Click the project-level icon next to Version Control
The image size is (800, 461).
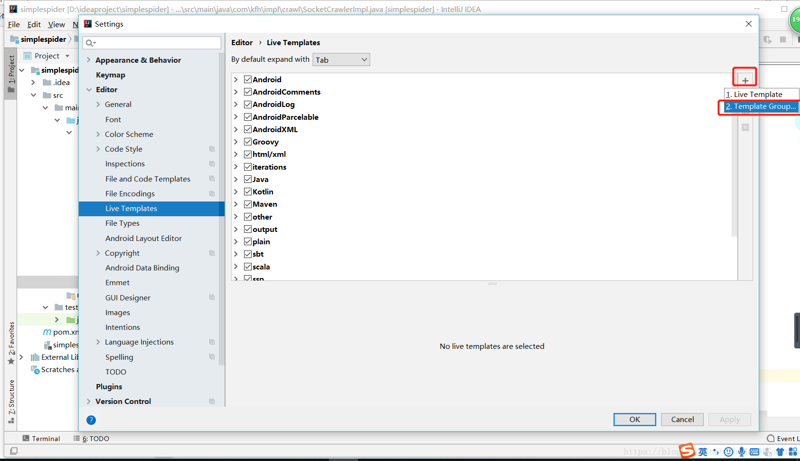[x=212, y=402]
